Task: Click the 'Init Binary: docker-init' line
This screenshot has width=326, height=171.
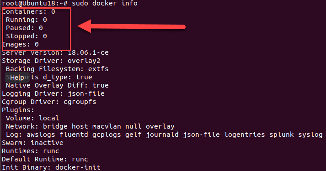Action: pyautogui.click(x=51, y=167)
